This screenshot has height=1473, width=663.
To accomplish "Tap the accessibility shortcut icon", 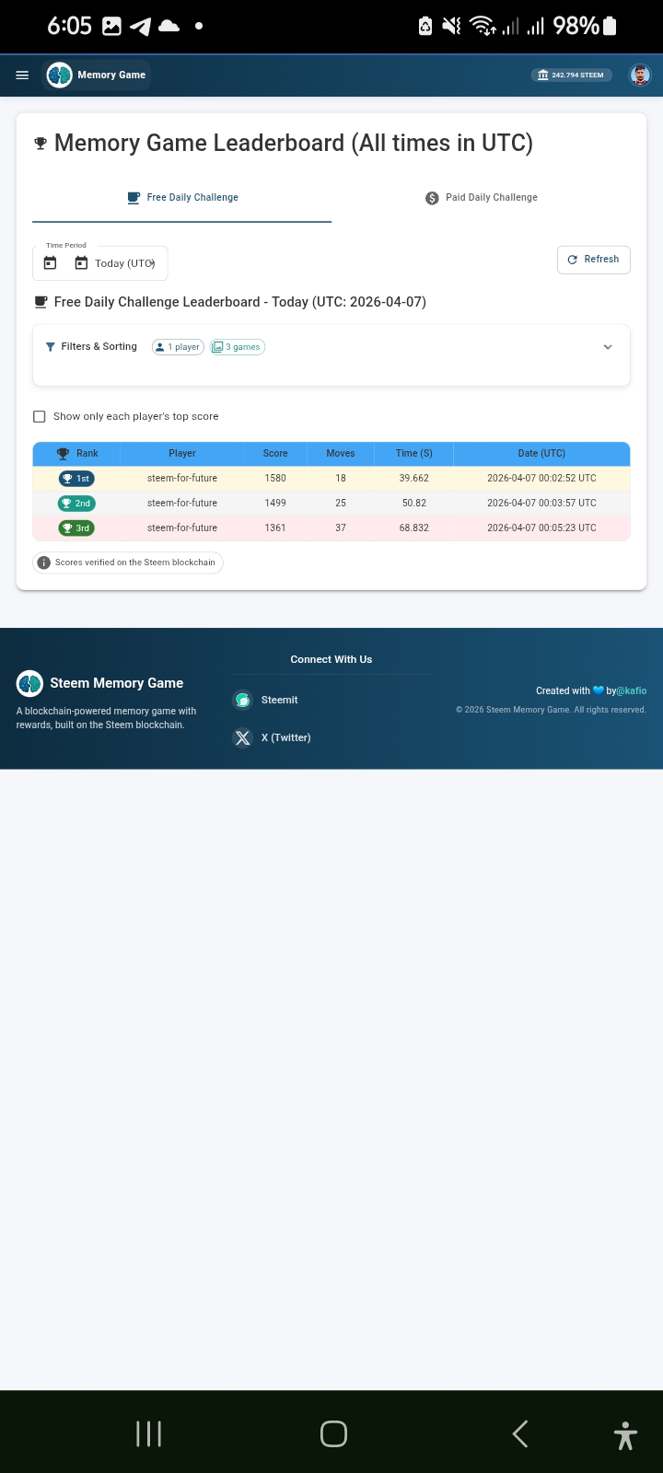I will (x=625, y=1435).
